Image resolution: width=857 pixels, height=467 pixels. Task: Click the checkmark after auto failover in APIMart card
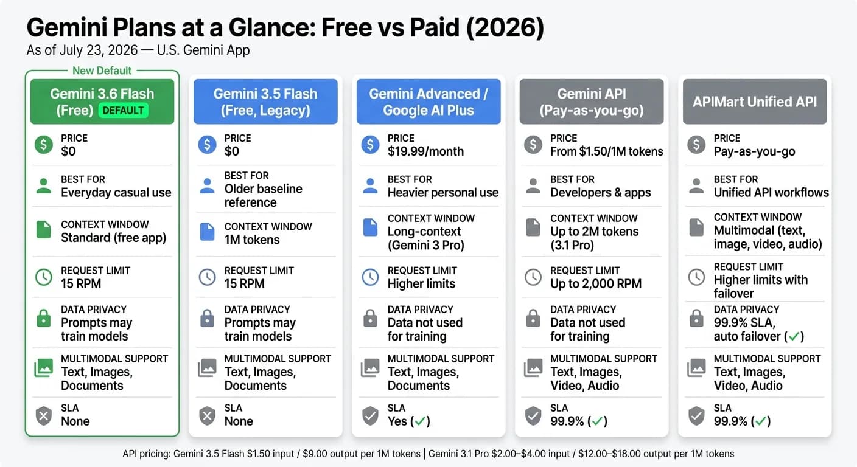(794, 336)
